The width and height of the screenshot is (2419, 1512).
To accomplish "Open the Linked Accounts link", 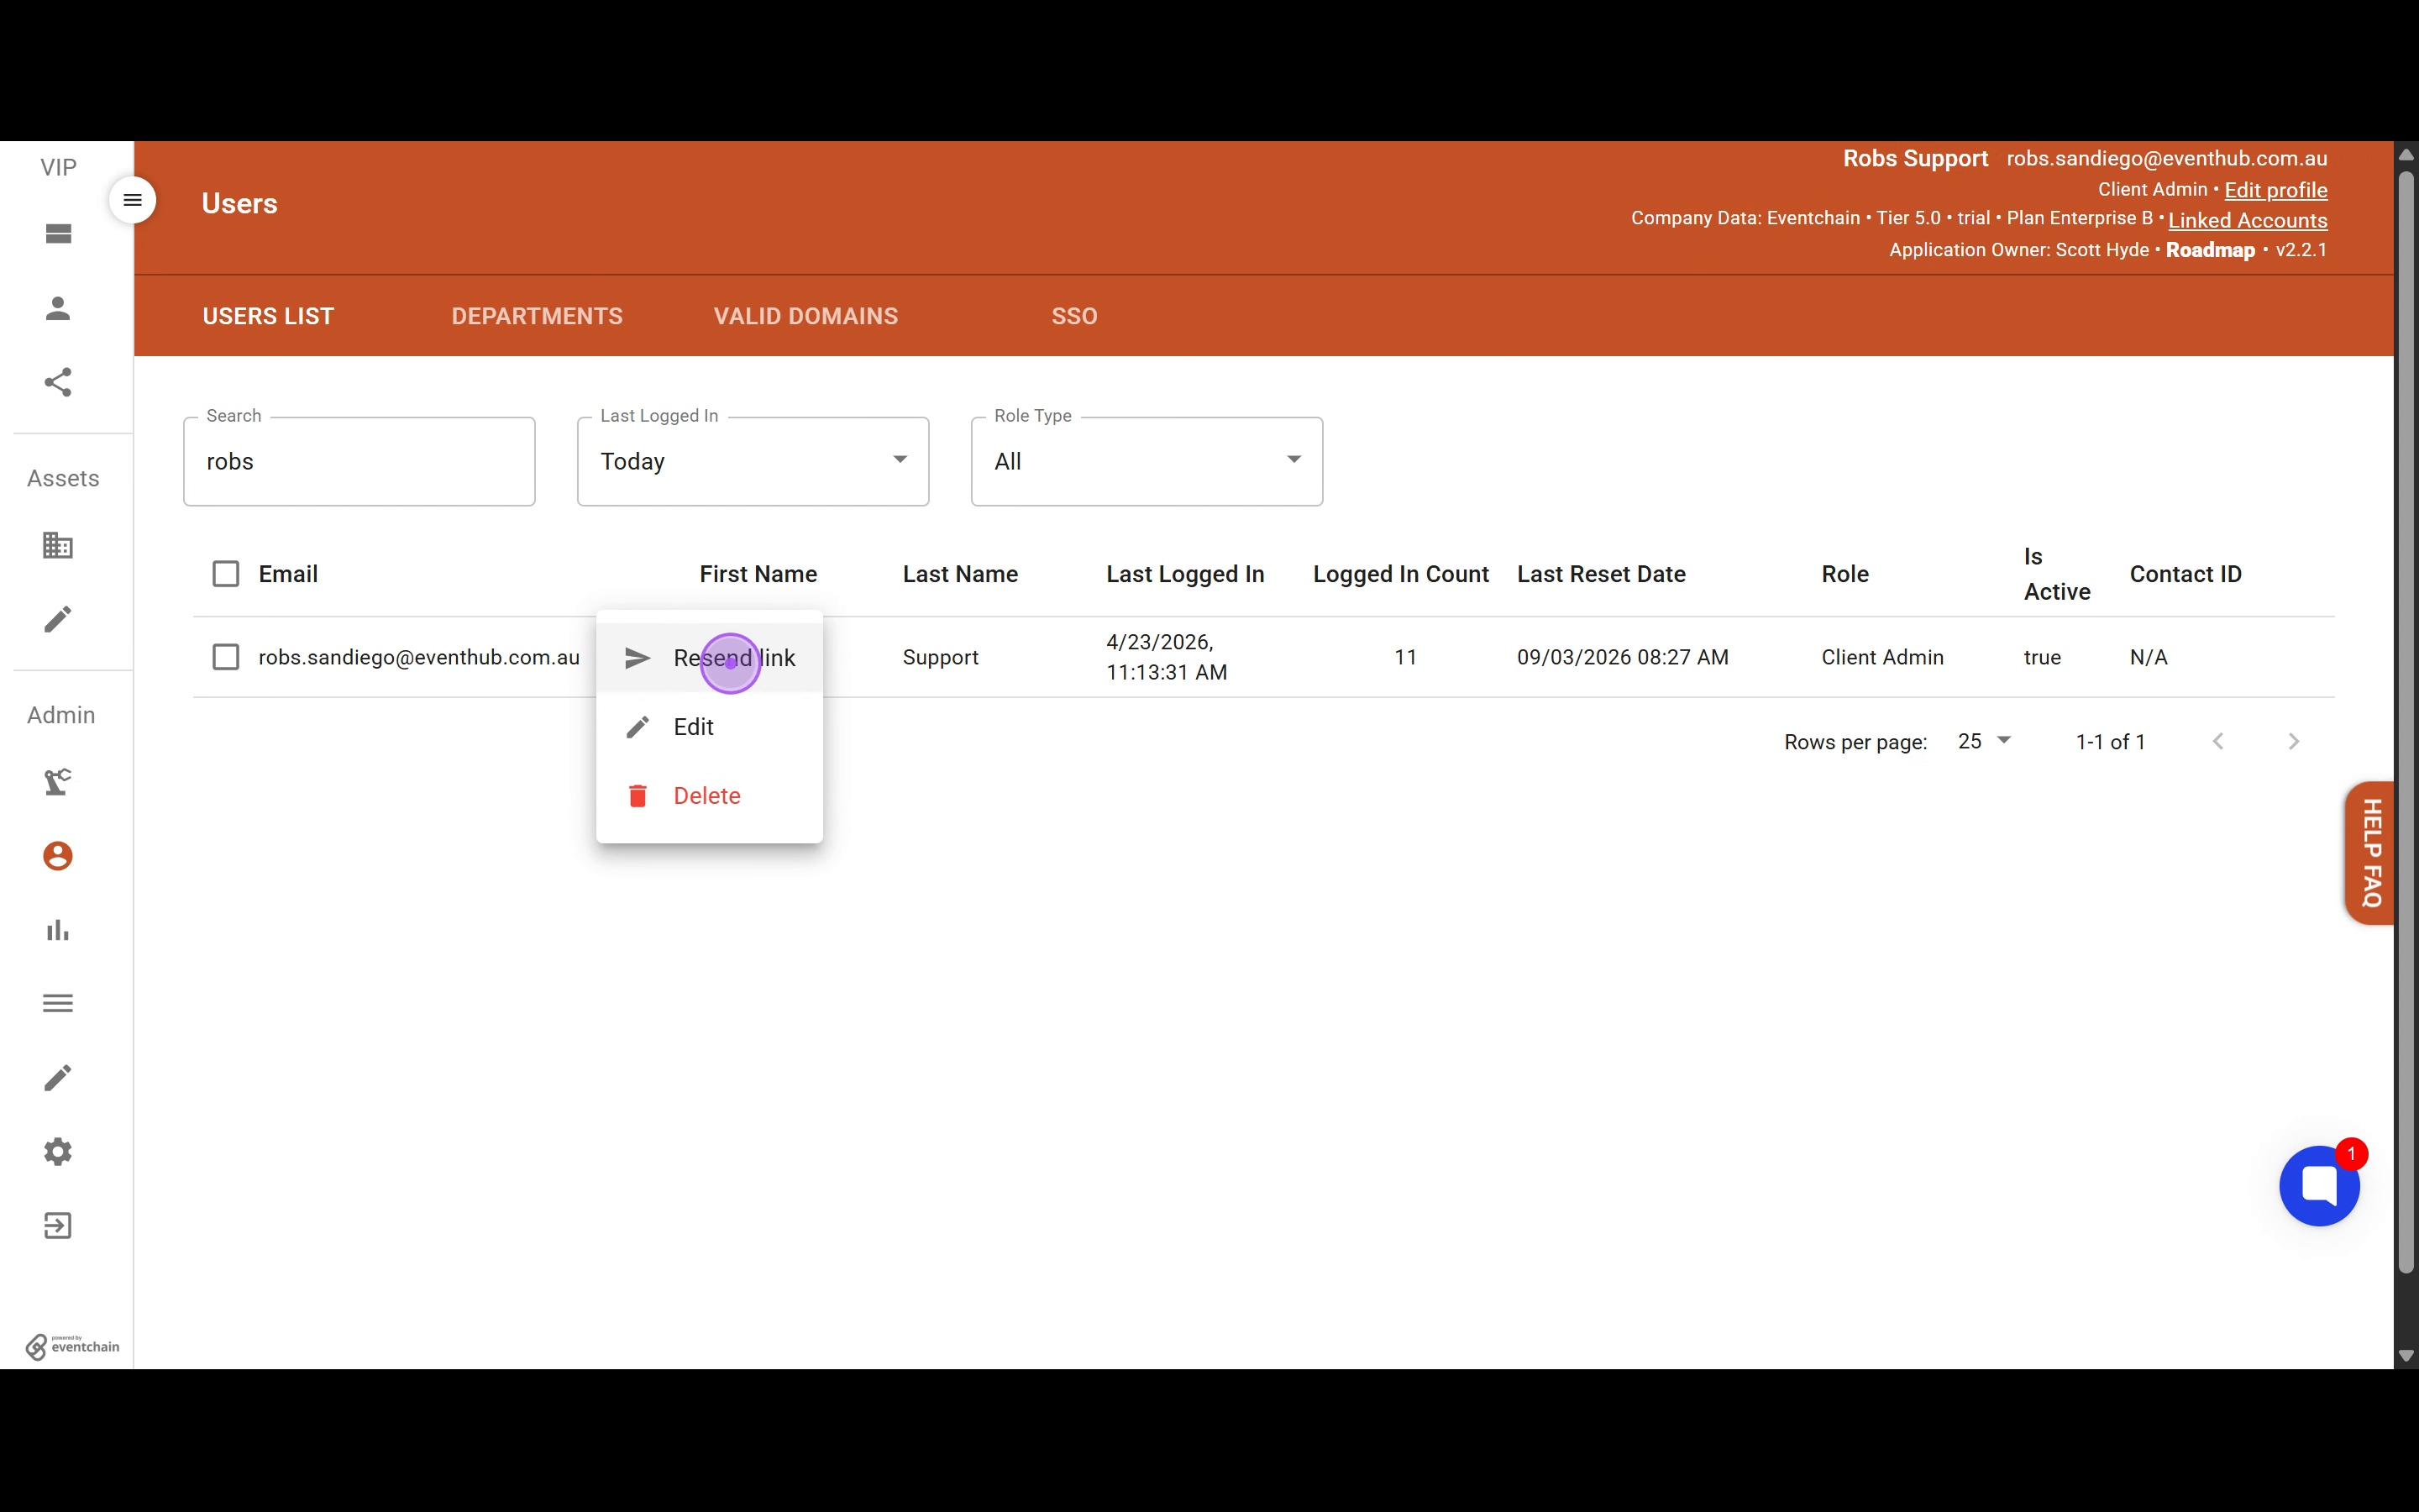I will [2247, 220].
